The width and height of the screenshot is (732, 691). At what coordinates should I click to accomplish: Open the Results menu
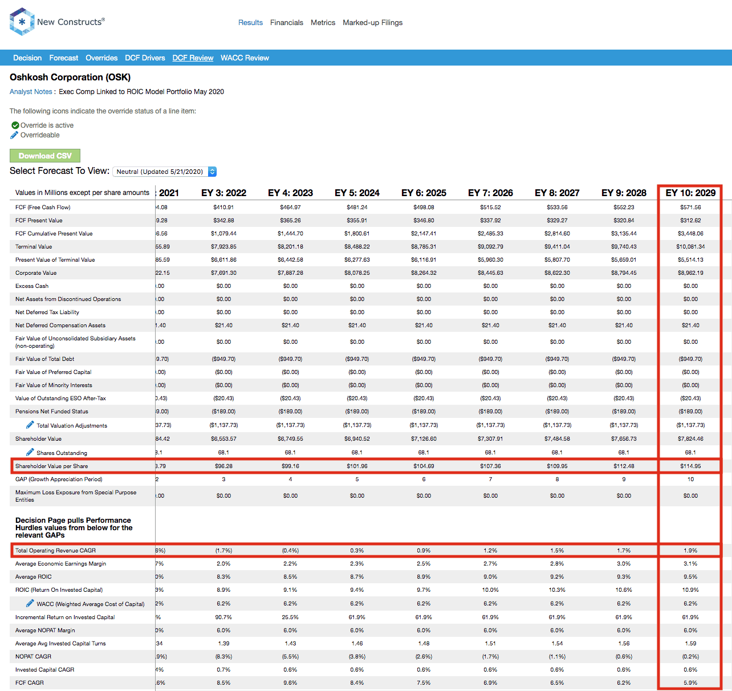250,23
